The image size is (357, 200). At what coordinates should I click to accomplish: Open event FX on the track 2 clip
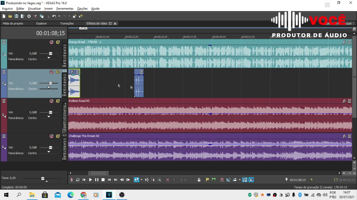72,72
